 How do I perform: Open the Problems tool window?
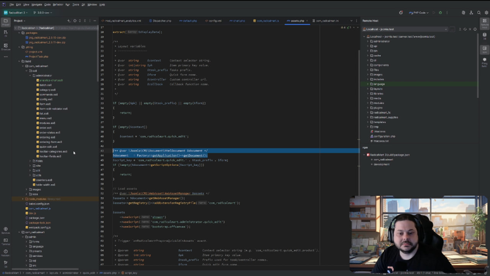click(5, 253)
